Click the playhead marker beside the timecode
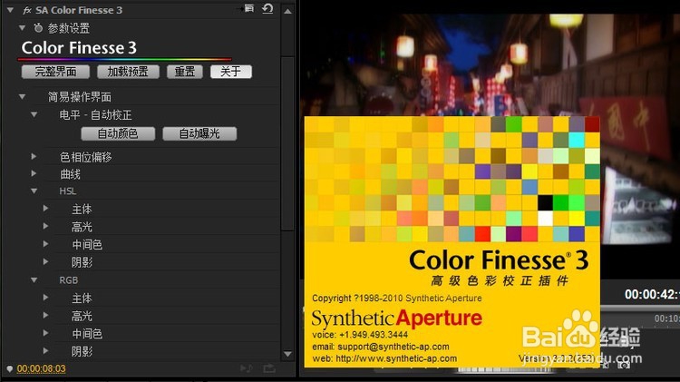680x382 pixels. tap(10, 368)
